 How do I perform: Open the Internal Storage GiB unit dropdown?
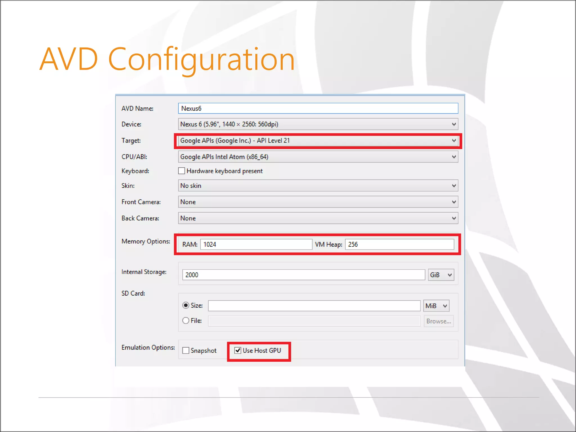click(441, 275)
